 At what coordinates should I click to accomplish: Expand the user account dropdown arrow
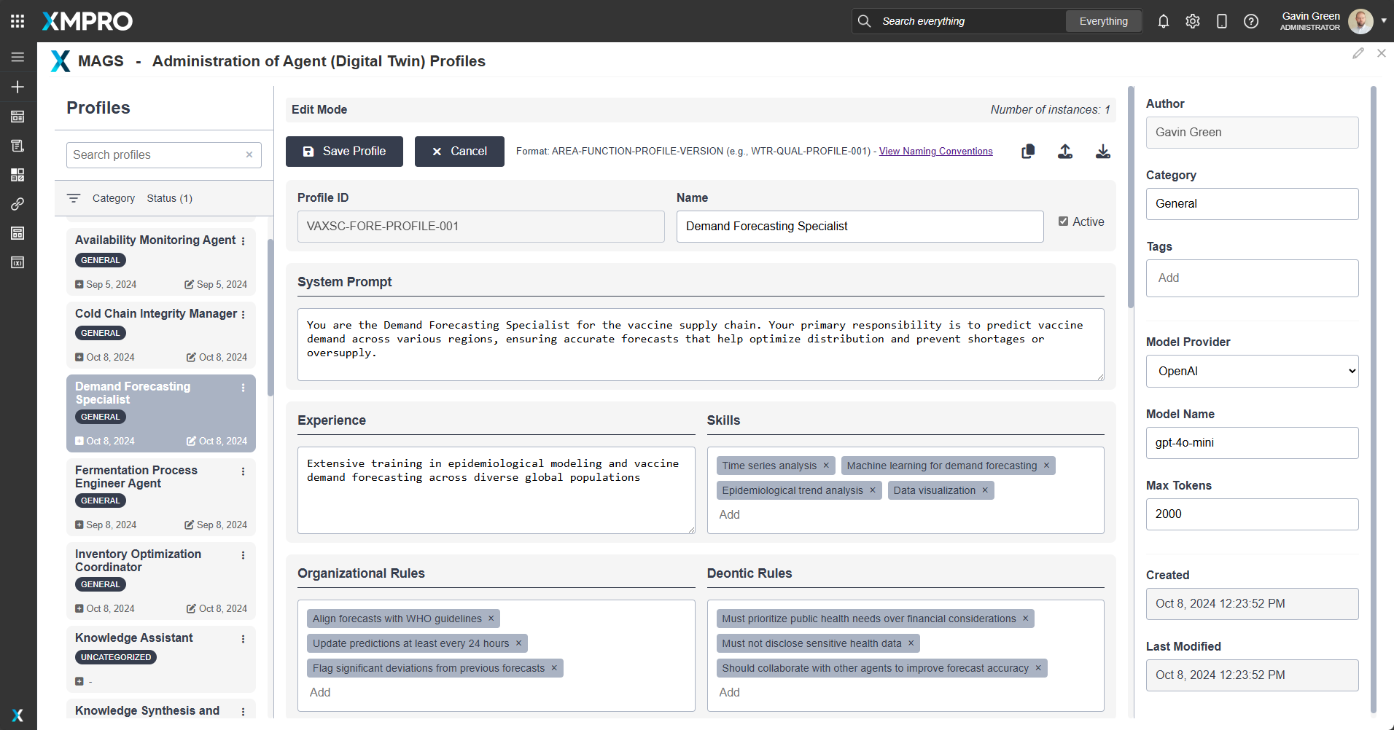coord(1384,21)
